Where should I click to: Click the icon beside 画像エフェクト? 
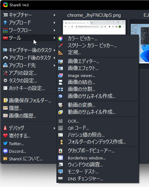point(61,68)
